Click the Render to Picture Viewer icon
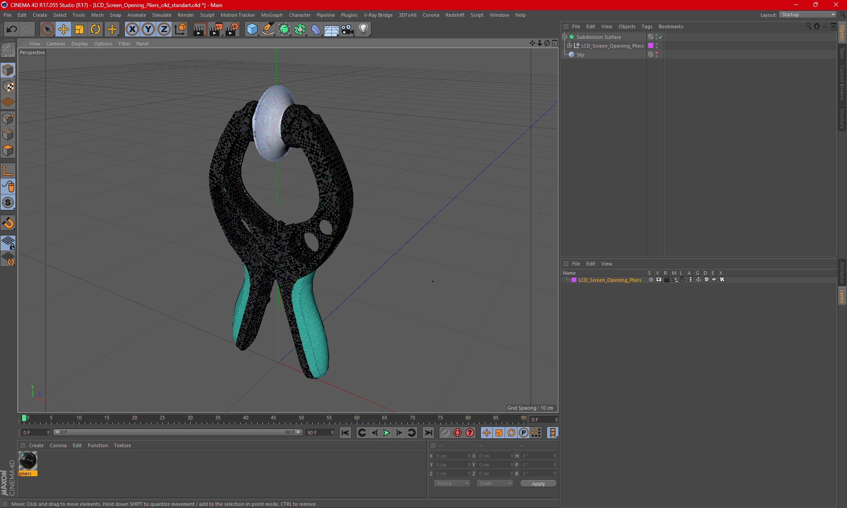The width and height of the screenshot is (847, 508). (x=216, y=30)
